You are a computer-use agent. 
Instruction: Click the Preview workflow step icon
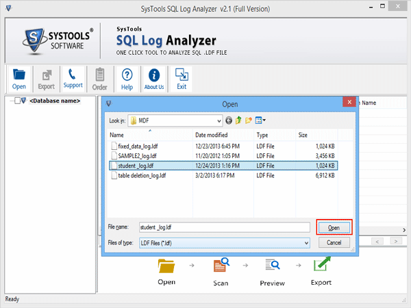tap(273, 264)
